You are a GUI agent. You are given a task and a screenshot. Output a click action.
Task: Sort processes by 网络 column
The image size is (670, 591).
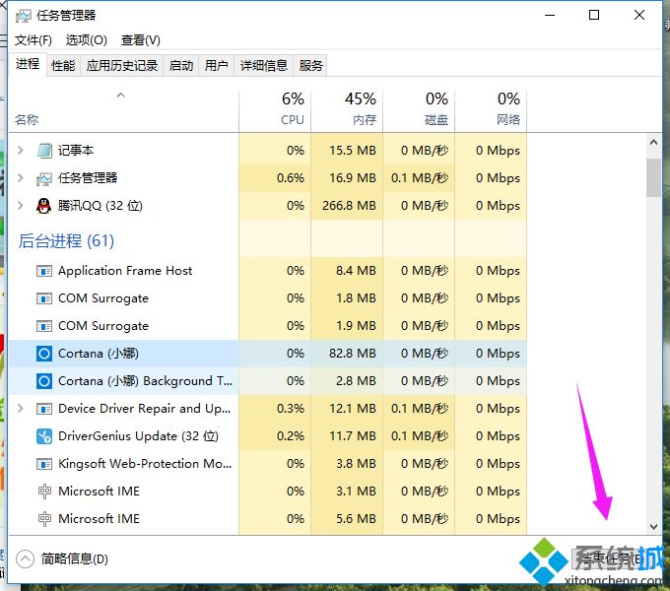491,110
